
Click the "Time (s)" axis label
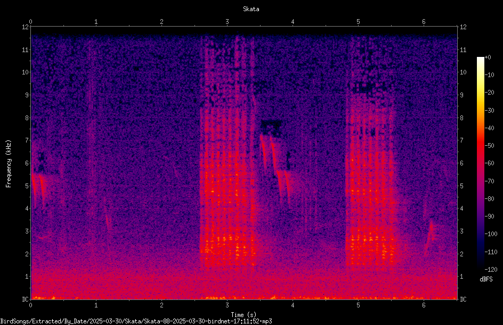[x=244, y=315]
